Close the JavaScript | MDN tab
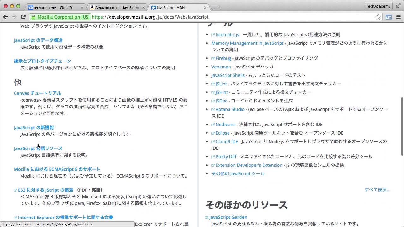Screen dimensions: 404x227 (x=205, y=8)
